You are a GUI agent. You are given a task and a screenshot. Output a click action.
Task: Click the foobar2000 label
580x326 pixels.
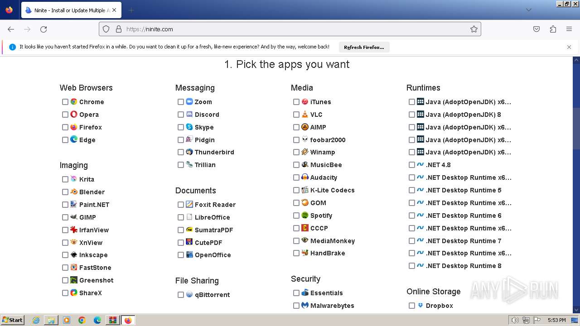328,140
